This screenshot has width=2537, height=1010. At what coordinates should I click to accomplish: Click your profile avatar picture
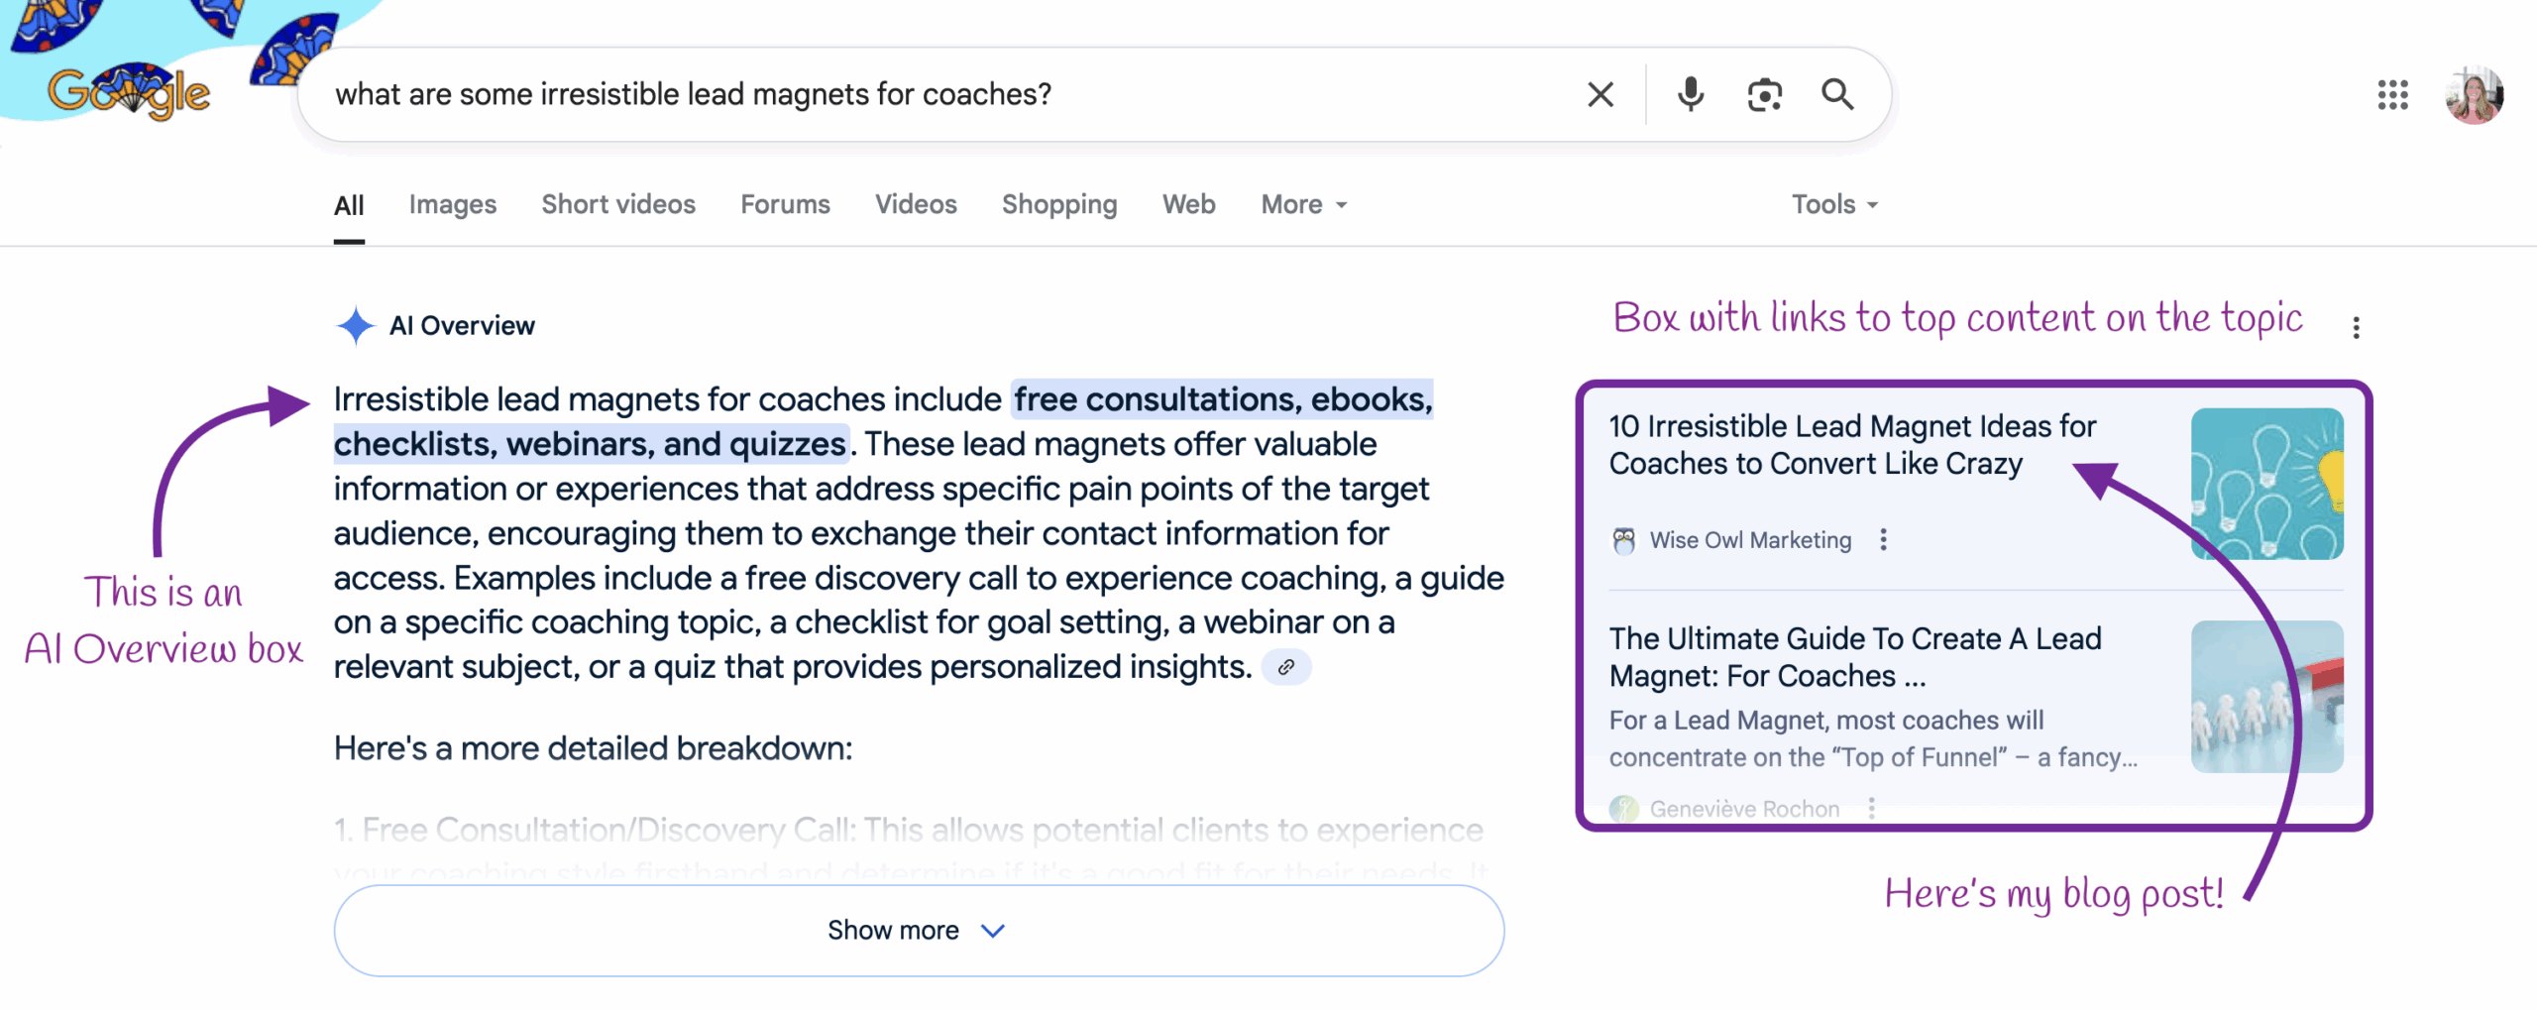point(2475,95)
